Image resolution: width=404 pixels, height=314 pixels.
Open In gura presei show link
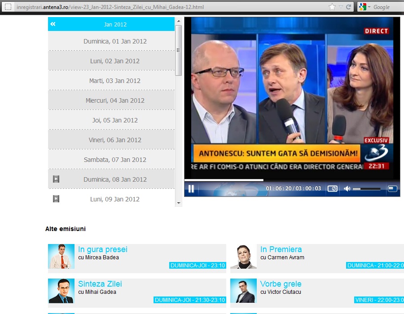click(x=102, y=249)
